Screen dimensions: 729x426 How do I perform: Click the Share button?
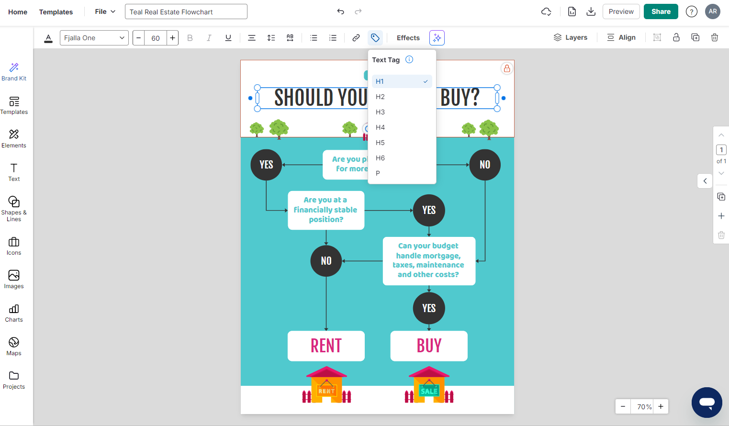(x=661, y=11)
